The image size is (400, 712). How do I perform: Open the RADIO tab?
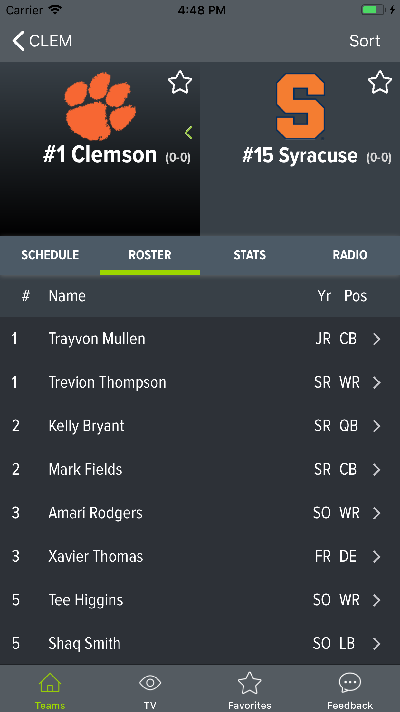[350, 255]
